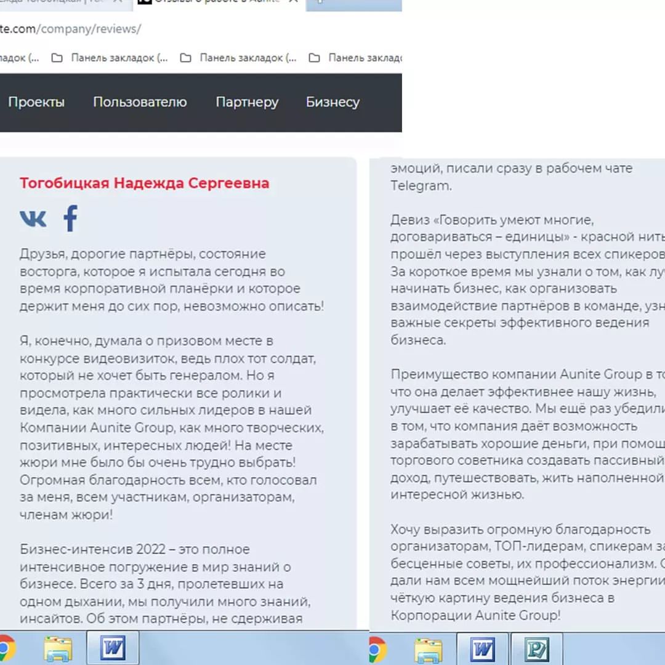Open Chrome in the right taskbar

click(377, 649)
